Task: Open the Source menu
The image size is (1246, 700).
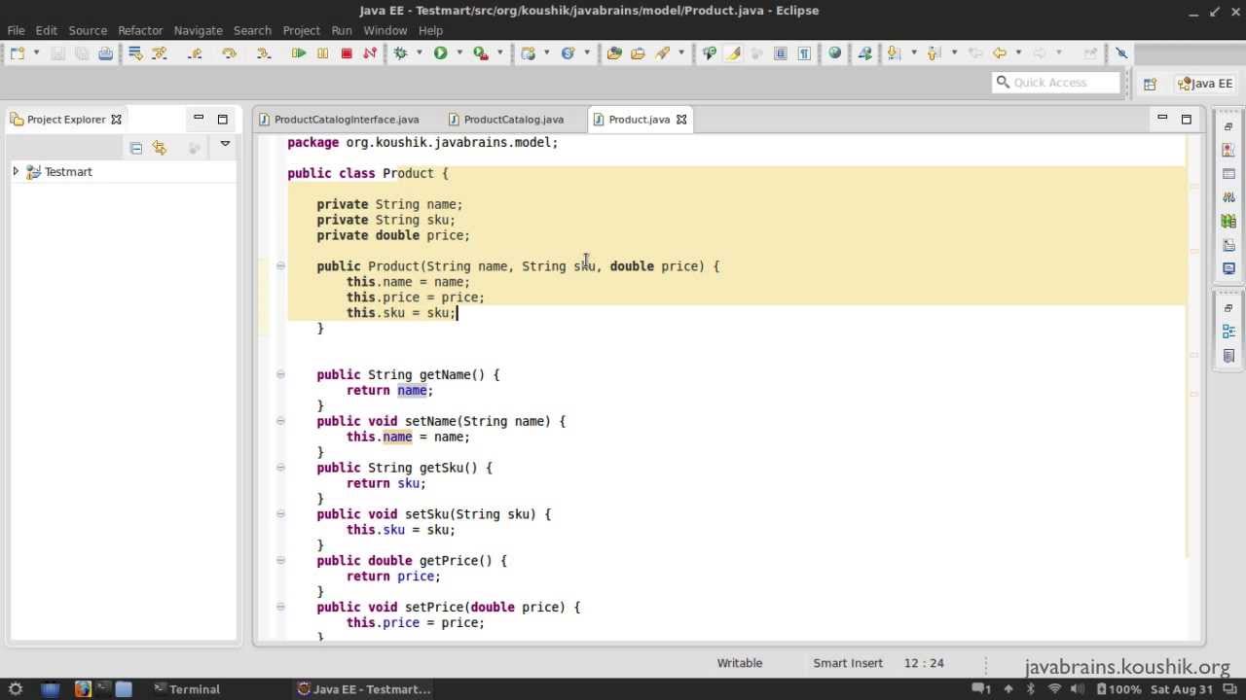Action: [x=88, y=30]
